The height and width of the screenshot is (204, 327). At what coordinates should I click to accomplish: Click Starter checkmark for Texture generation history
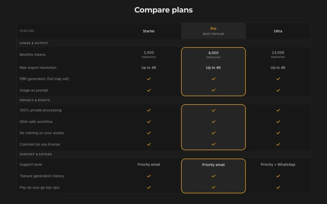click(149, 176)
